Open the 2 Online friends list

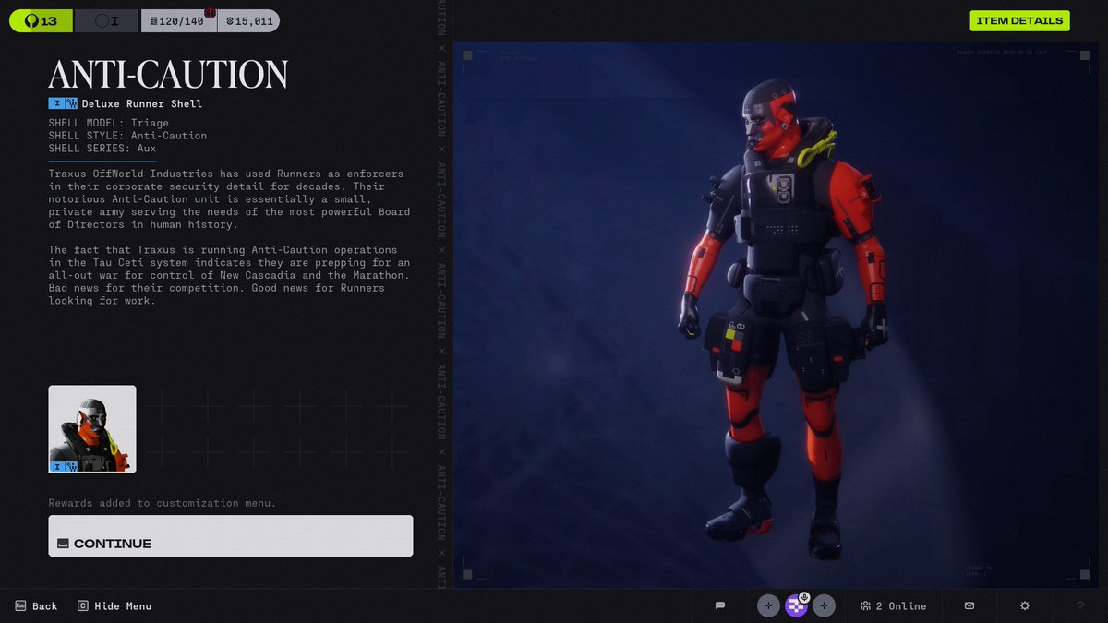[x=893, y=605]
